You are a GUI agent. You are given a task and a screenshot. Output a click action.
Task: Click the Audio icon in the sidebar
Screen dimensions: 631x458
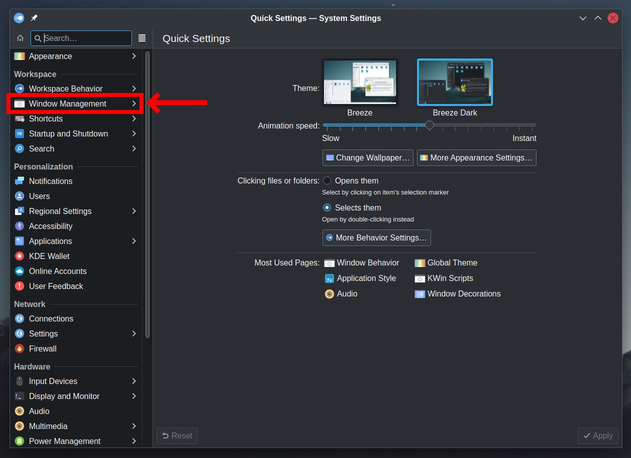click(19, 411)
